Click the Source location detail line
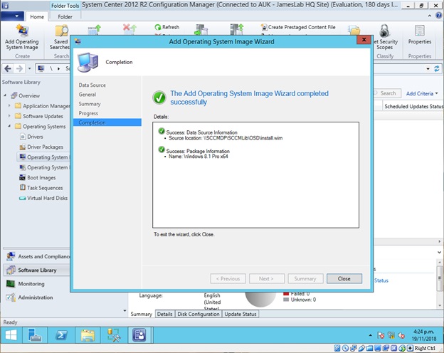Screen dimensions: 444x353 pos(226,138)
